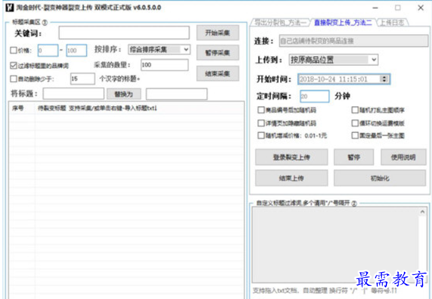This screenshot has width=432, height=299.
Task: Click the 开始采集 button
Action: point(218,32)
